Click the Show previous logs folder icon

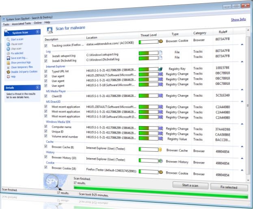point(9,62)
